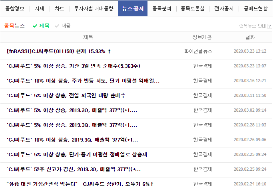
Task: Switch to 종목토론실 tab
Action: pyautogui.click(x=193, y=8)
